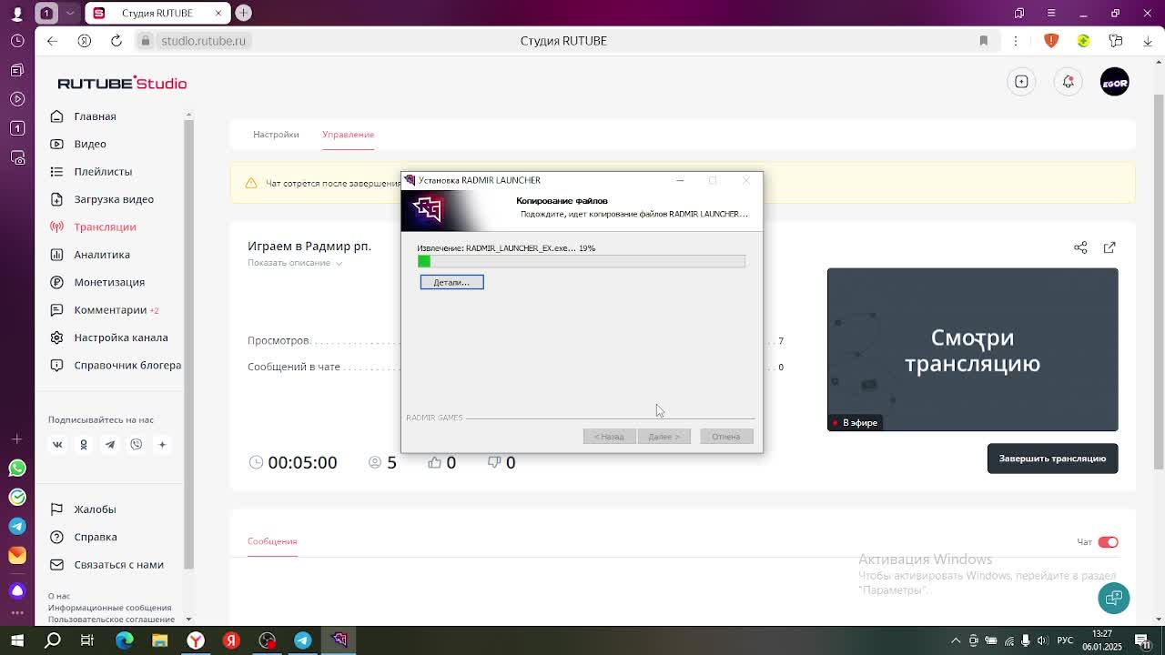This screenshot has width=1165, height=655.
Task: Click Завершить трансляцию button
Action: tap(1052, 458)
